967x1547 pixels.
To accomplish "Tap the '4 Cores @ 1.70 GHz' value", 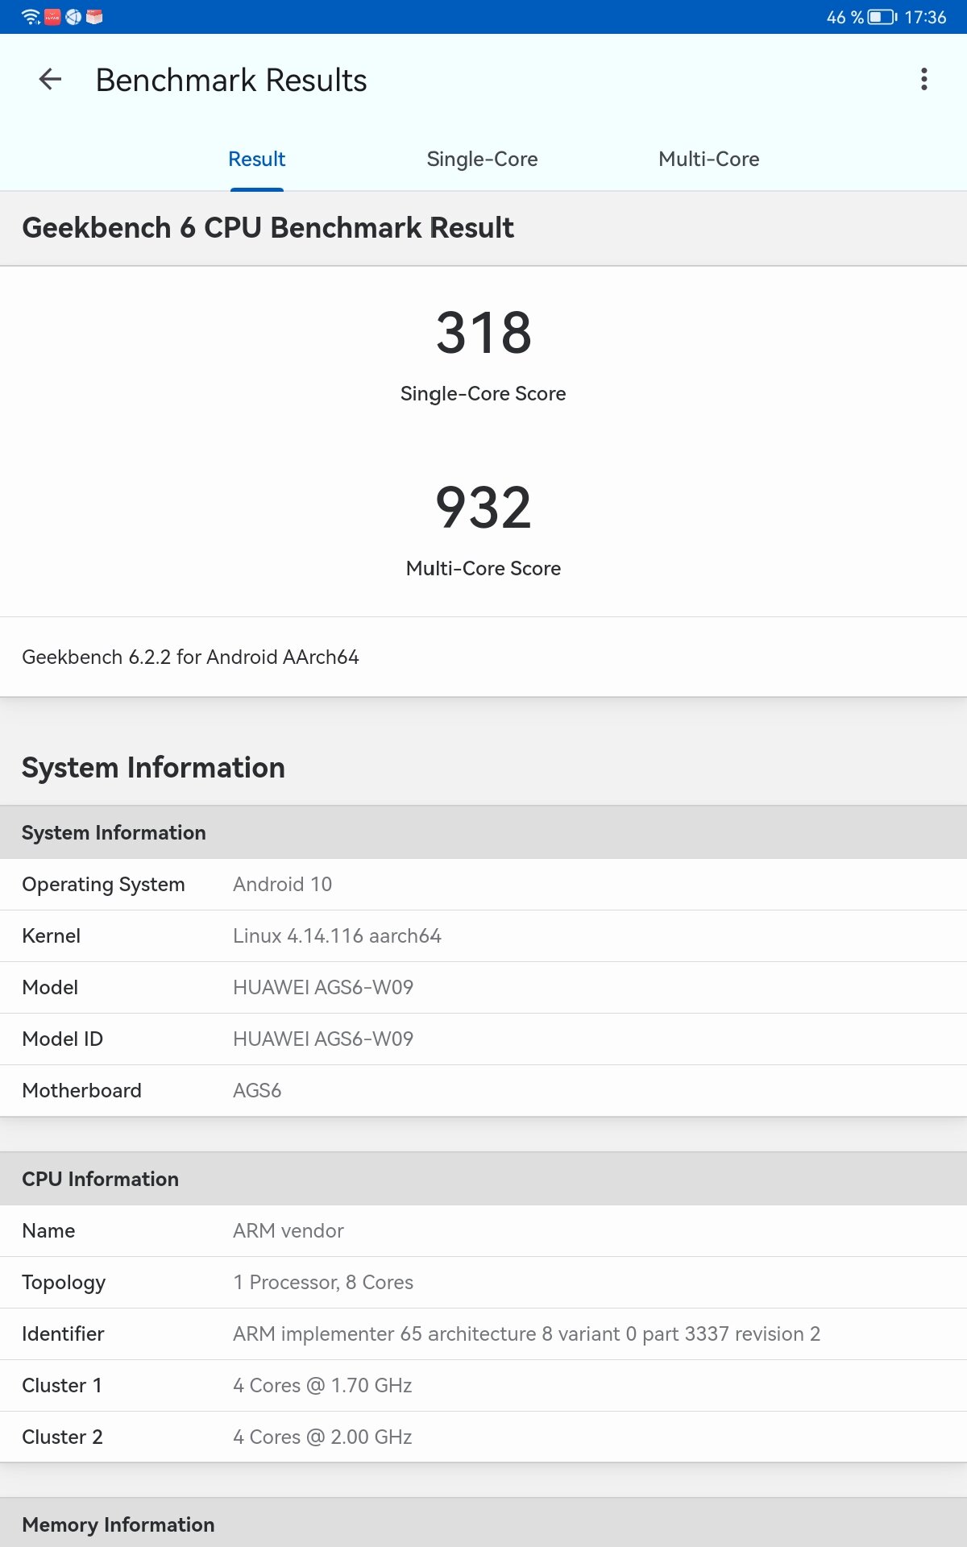I will pyautogui.click(x=322, y=1385).
